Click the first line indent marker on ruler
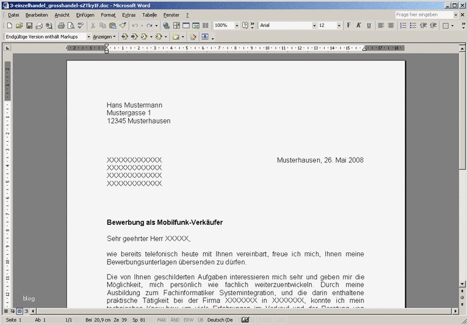The width and height of the screenshot is (468, 325). pos(106,46)
